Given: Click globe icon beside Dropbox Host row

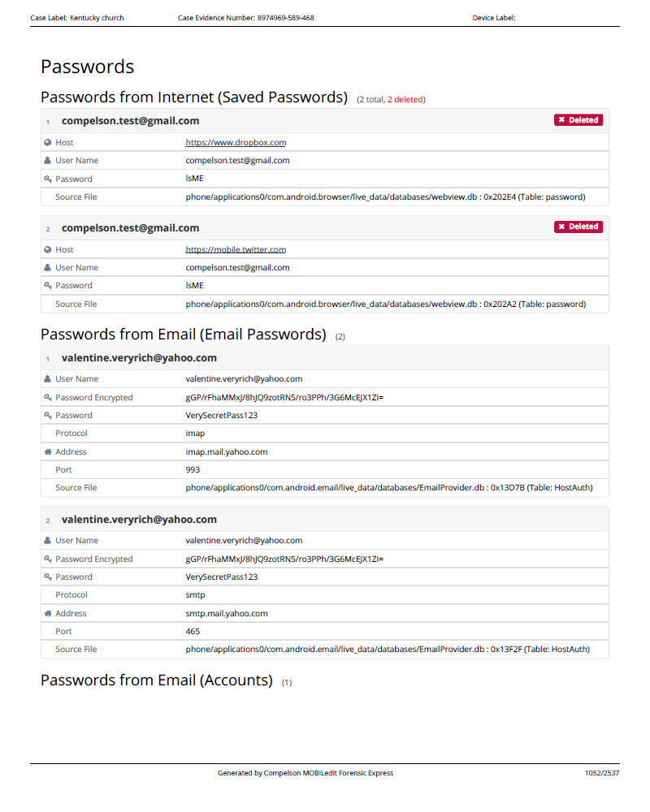Looking at the screenshot, I should click(x=48, y=142).
